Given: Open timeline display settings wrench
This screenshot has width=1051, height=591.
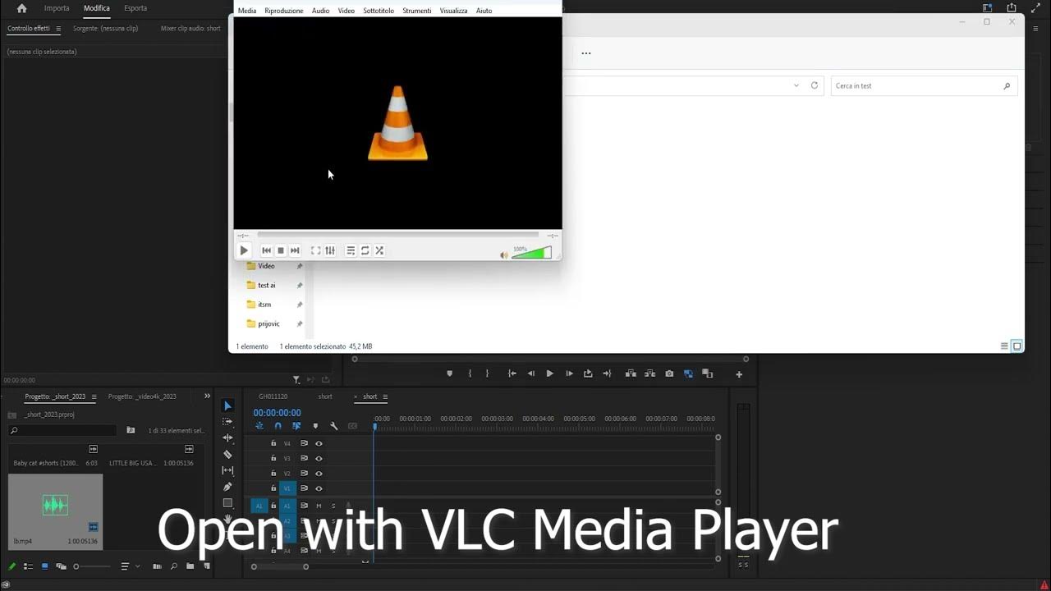Looking at the screenshot, I should click(x=334, y=426).
